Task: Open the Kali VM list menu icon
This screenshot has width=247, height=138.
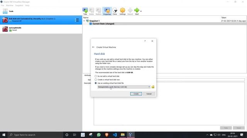Action: point(77,20)
